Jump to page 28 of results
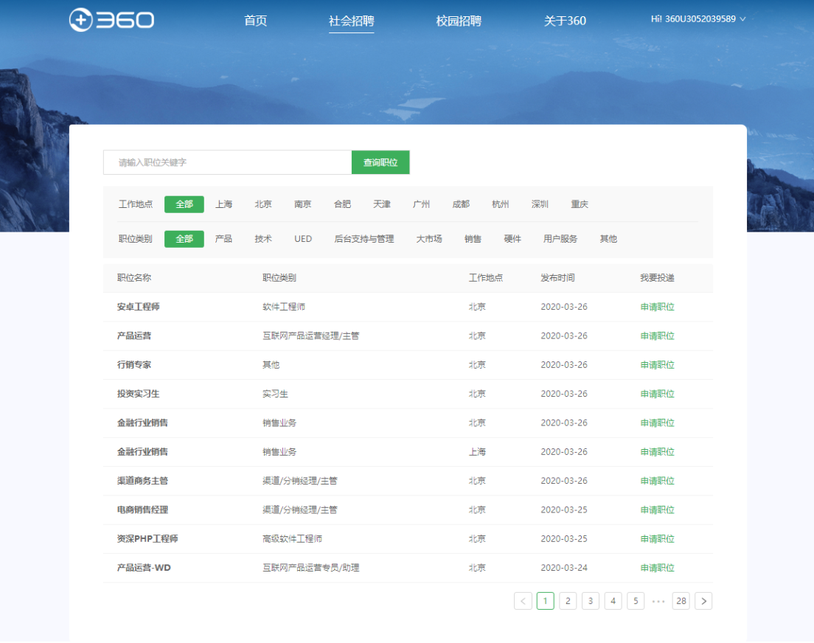Image resolution: width=814 pixels, height=643 pixels. point(681,601)
